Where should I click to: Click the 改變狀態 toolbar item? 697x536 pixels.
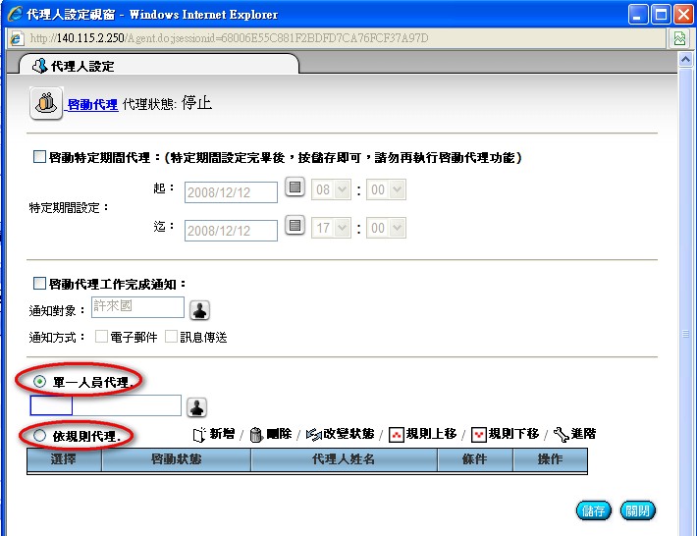(341, 434)
